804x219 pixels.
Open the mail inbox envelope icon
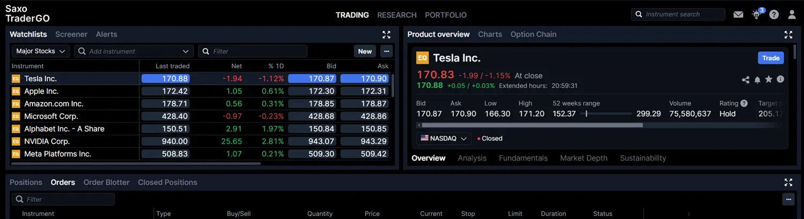738,14
